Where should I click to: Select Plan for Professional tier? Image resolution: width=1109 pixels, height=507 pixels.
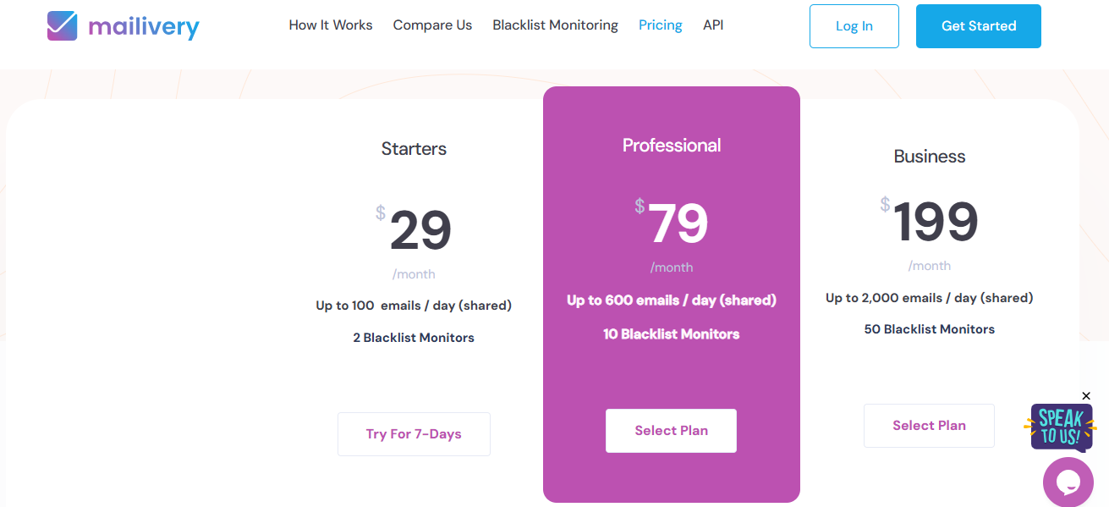[671, 430]
